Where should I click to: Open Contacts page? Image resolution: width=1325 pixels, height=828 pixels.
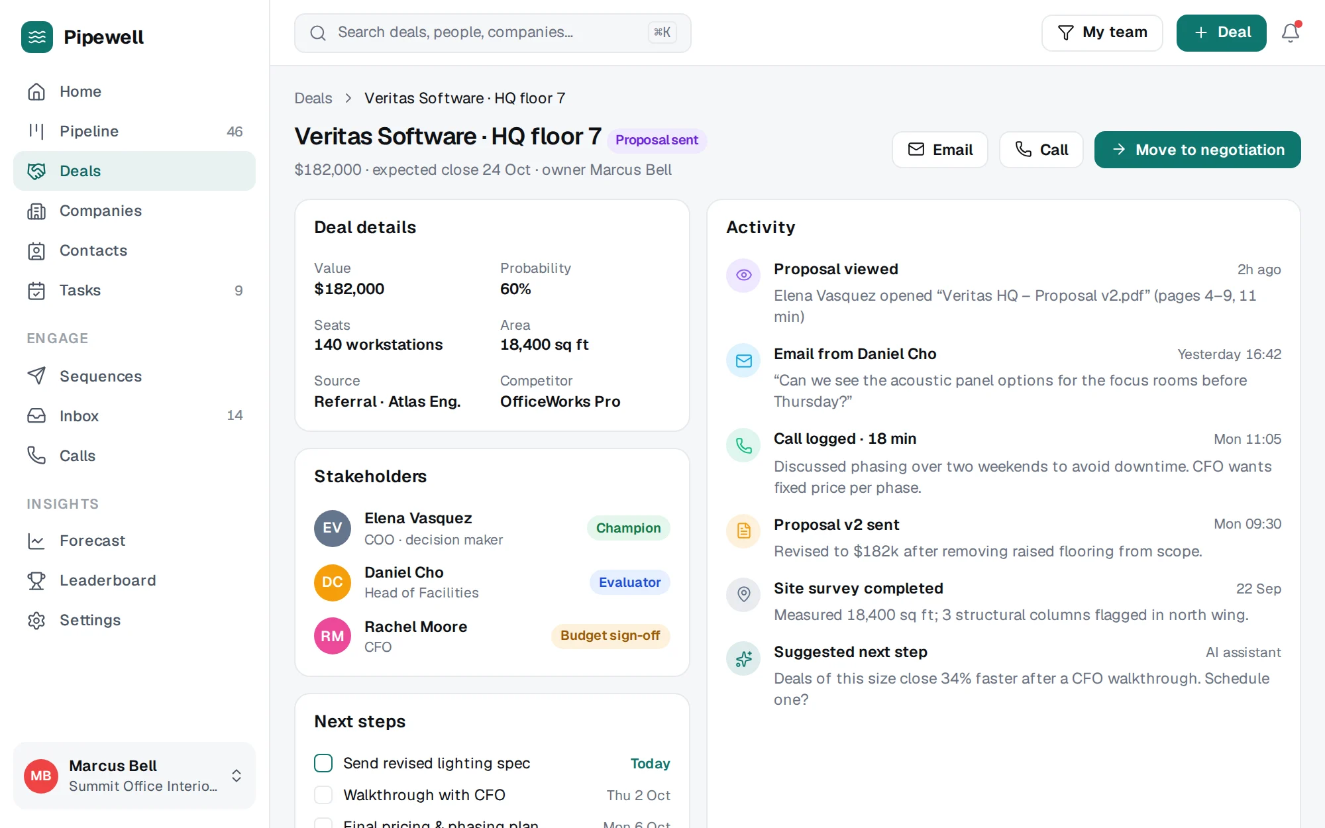click(x=134, y=250)
